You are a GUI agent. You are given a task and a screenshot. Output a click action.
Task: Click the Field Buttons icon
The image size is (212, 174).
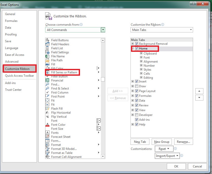pyautogui.click(x=47, y=40)
